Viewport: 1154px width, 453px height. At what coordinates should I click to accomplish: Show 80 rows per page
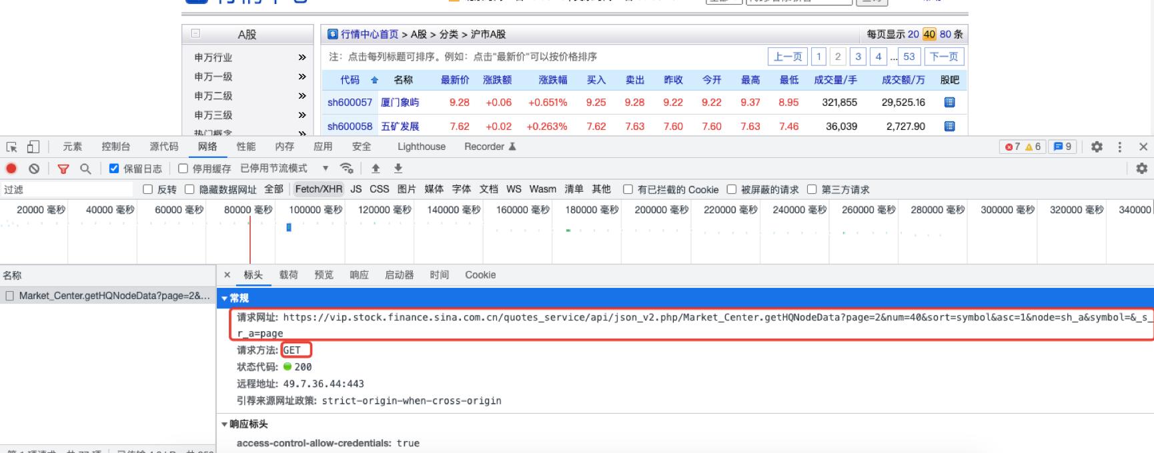(x=945, y=34)
